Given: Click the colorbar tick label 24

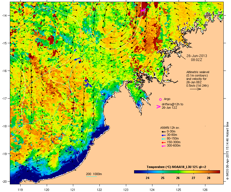Looking at the screenshot, I should pos(147,178).
